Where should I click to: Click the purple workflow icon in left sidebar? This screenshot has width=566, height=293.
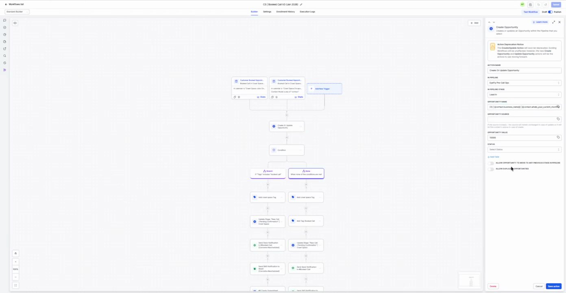coord(5,70)
